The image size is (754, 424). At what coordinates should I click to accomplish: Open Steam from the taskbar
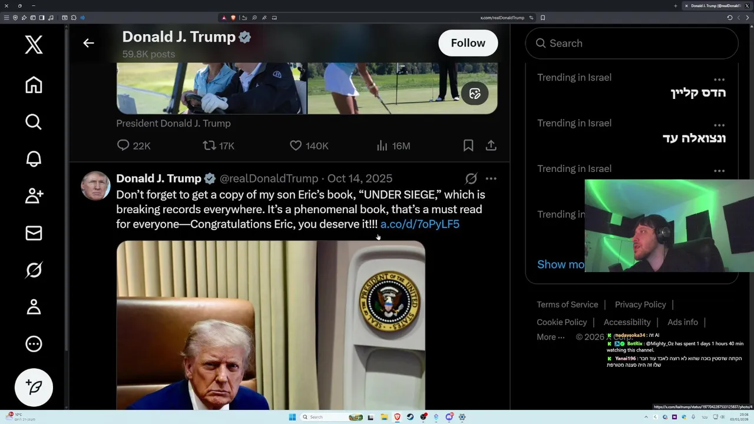[x=410, y=417]
